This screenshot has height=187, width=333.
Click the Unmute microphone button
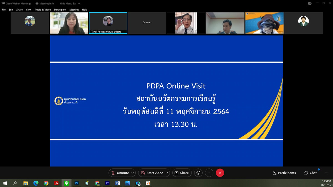[x=120, y=173]
